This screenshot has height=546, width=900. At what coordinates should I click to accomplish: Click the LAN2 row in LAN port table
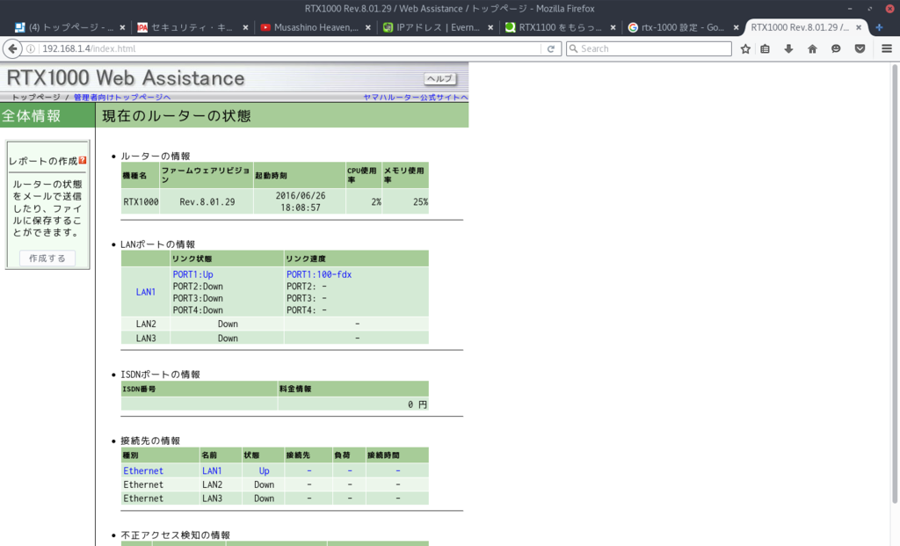click(x=274, y=324)
